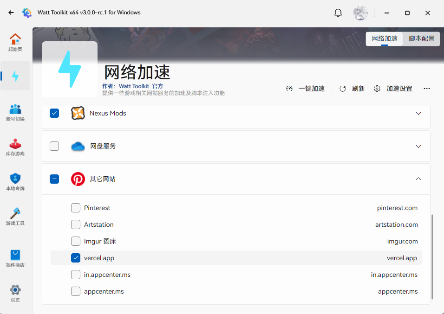
Task: Click the in.appcenter.ms domain on the right
Action: click(394, 275)
